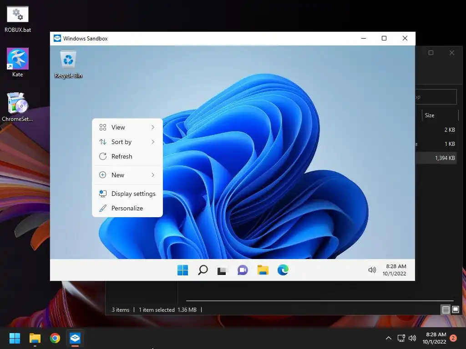
Task: Open Task View in the Sandbox taskbar
Action: pyautogui.click(x=222, y=271)
